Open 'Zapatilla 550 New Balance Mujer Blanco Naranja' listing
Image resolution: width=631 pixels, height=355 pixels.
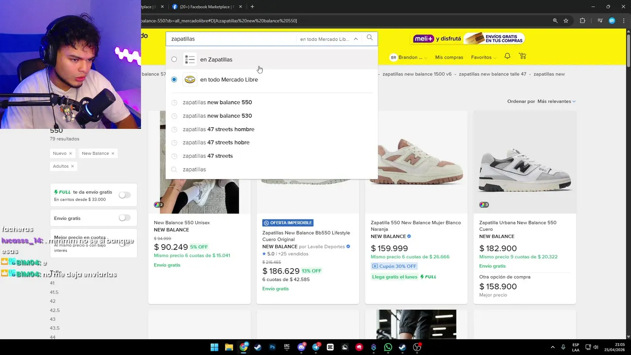416,226
